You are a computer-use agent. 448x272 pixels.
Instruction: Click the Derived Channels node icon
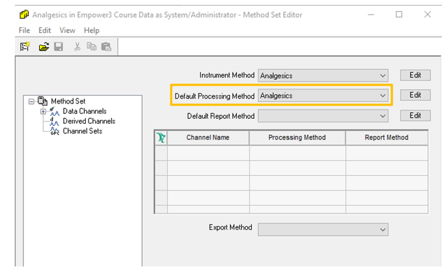coord(54,121)
